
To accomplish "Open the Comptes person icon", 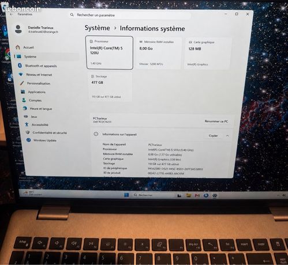I will (x=24, y=100).
